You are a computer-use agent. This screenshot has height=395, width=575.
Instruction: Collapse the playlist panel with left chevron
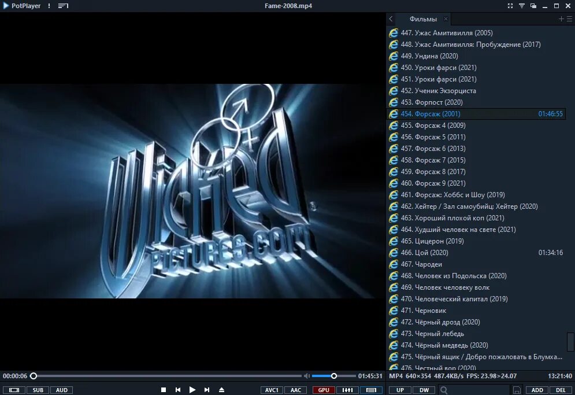(391, 19)
